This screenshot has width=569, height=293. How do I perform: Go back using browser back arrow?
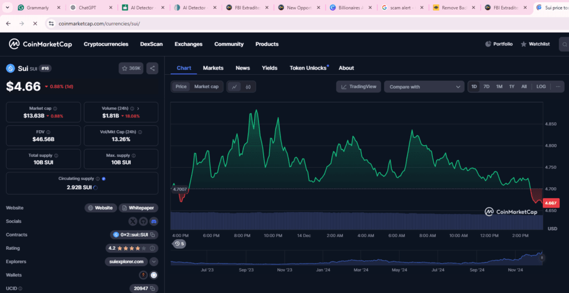click(8, 23)
